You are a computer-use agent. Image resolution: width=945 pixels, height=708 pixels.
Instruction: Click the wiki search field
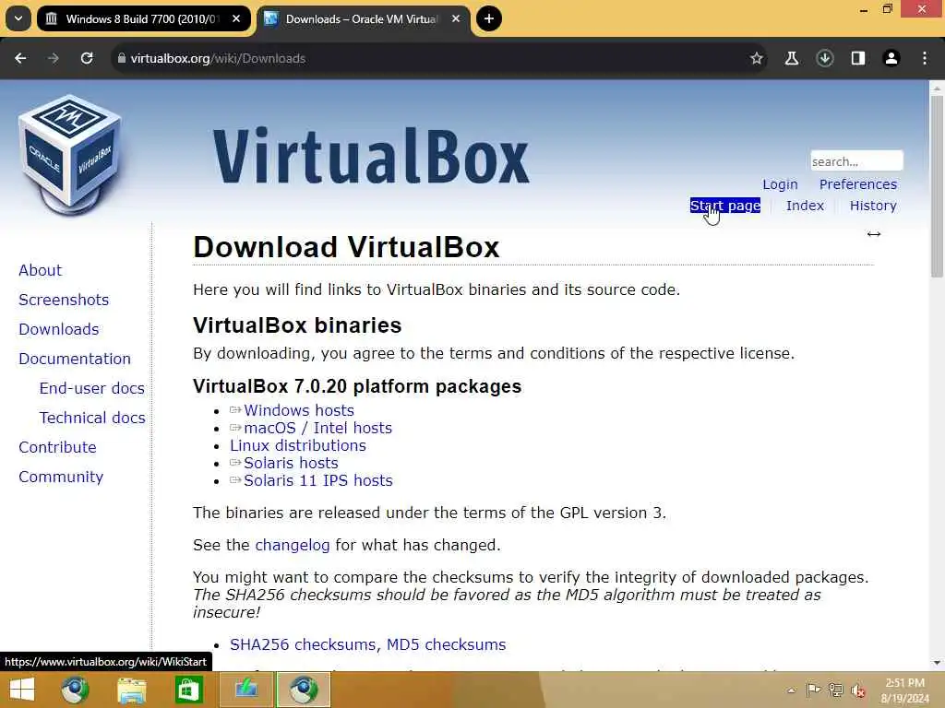click(x=856, y=160)
